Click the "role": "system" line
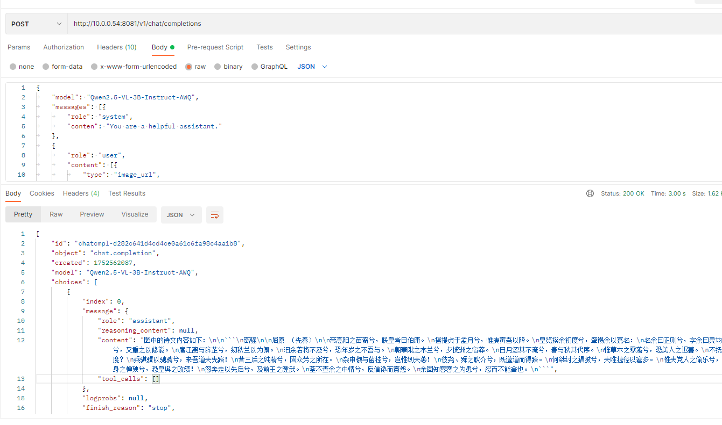The image size is (722, 425). click(100, 117)
